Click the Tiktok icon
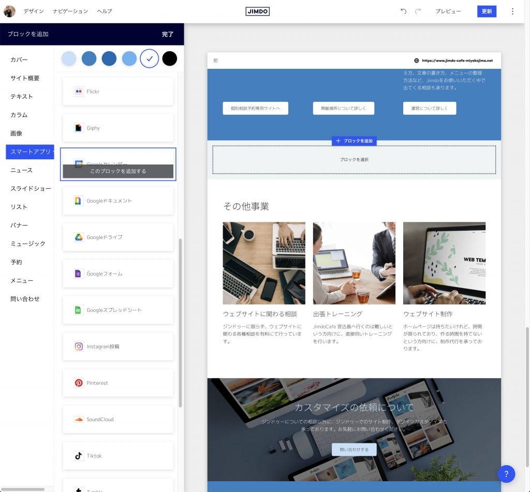This screenshot has height=492, width=530. (x=79, y=455)
